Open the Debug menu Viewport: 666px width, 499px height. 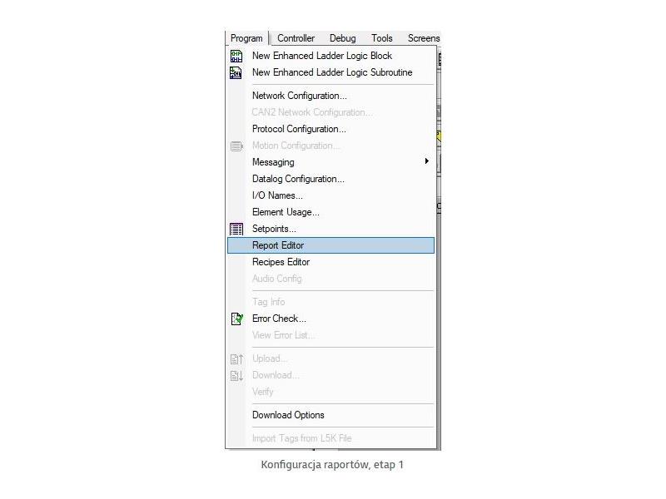[342, 38]
